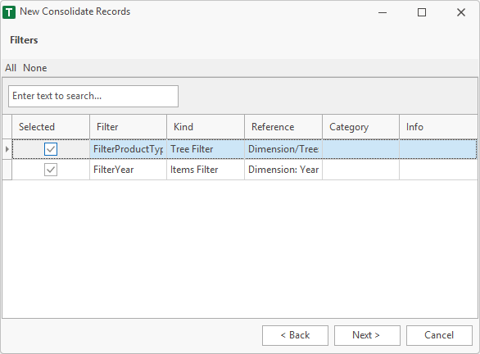Click the Tree Filter kind cell
This screenshot has height=354, width=480.
[x=206, y=149]
